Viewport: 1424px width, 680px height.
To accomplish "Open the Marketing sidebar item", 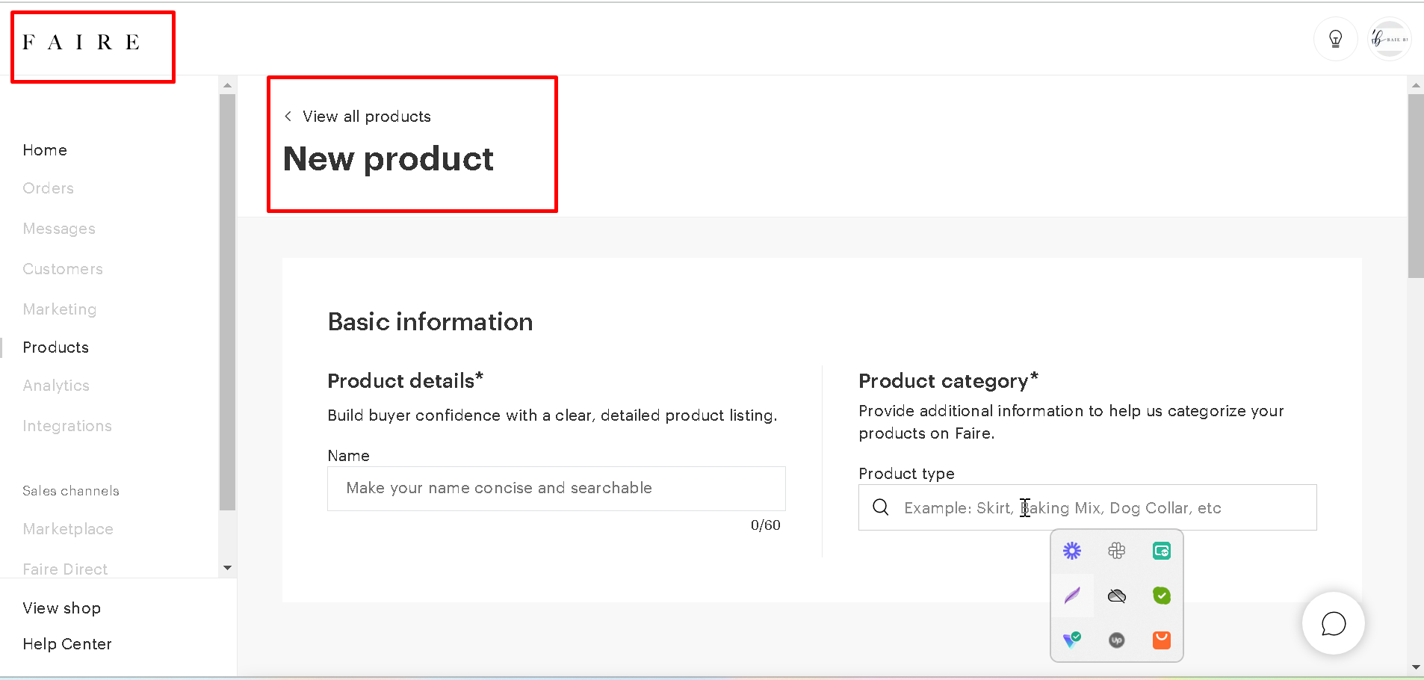I will [60, 309].
